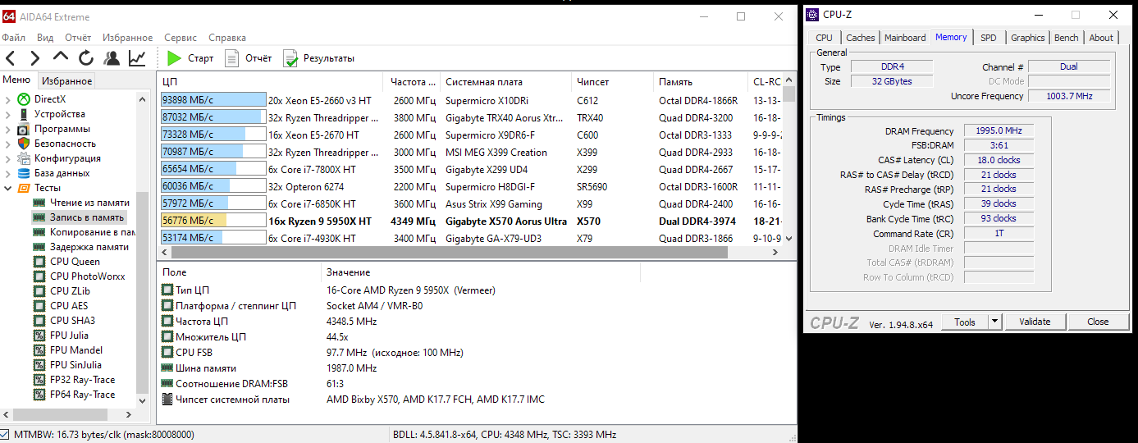Collapse the Тесты tree node
Image resolution: width=1138 pixels, height=443 pixels.
coord(7,188)
